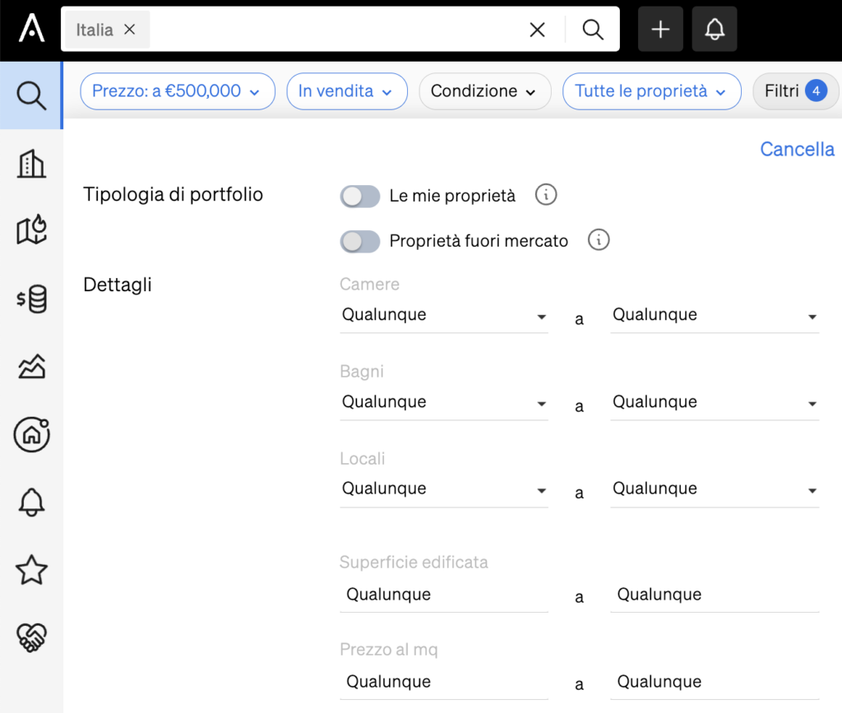The height and width of the screenshot is (713, 842).
Task: Open Bagni minimum dropdown
Action: click(x=444, y=403)
